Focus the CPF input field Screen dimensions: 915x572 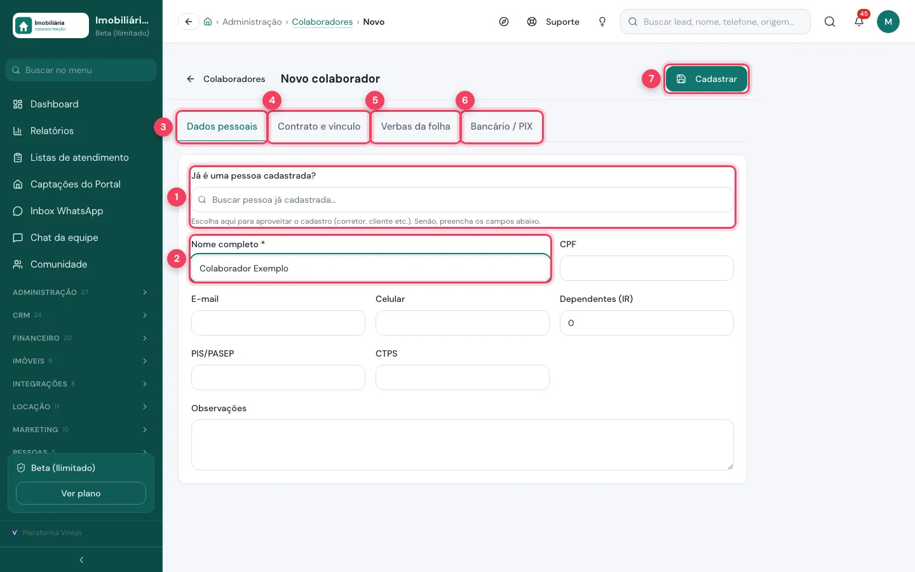pos(647,268)
